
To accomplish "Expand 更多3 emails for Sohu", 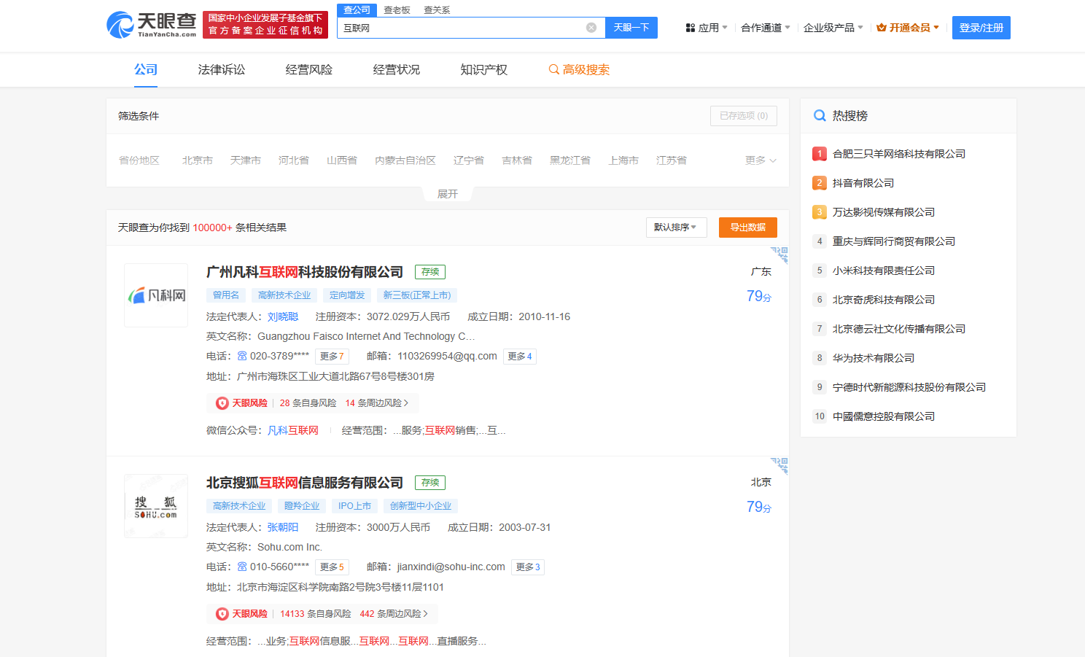I will 528,567.
